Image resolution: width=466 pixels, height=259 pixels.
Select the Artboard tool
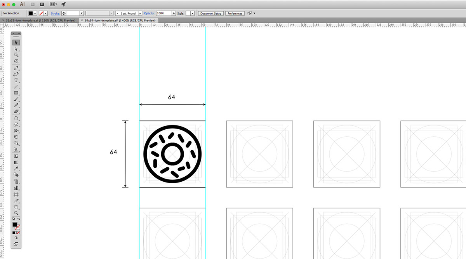[16, 194]
